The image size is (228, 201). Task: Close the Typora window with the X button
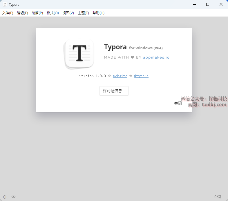coord(221,4)
